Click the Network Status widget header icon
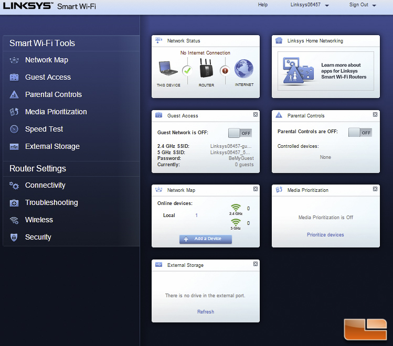393x346 pixels. [158, 40]
